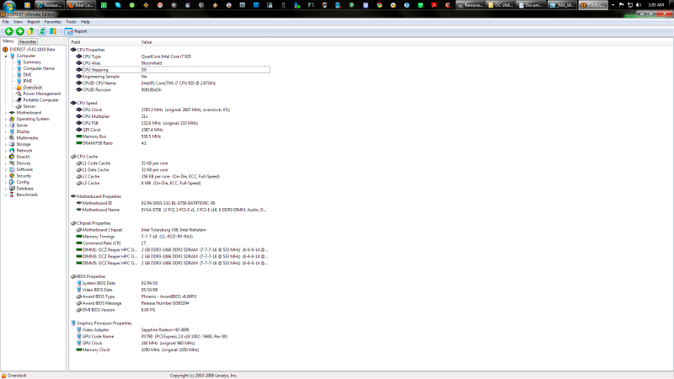Image resolution: width=674 pixels, height=379 pixels.
Task: Select the QPI Clock row
Action: 173,130
